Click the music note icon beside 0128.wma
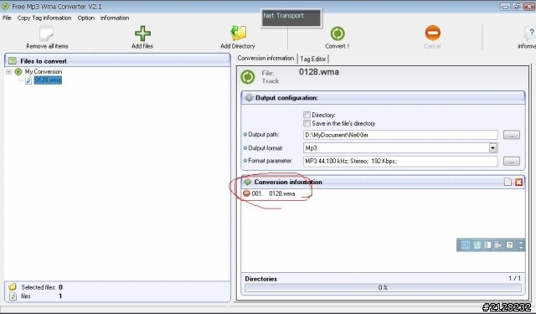The width and height of the screenshot is (536, 314). 28,80
